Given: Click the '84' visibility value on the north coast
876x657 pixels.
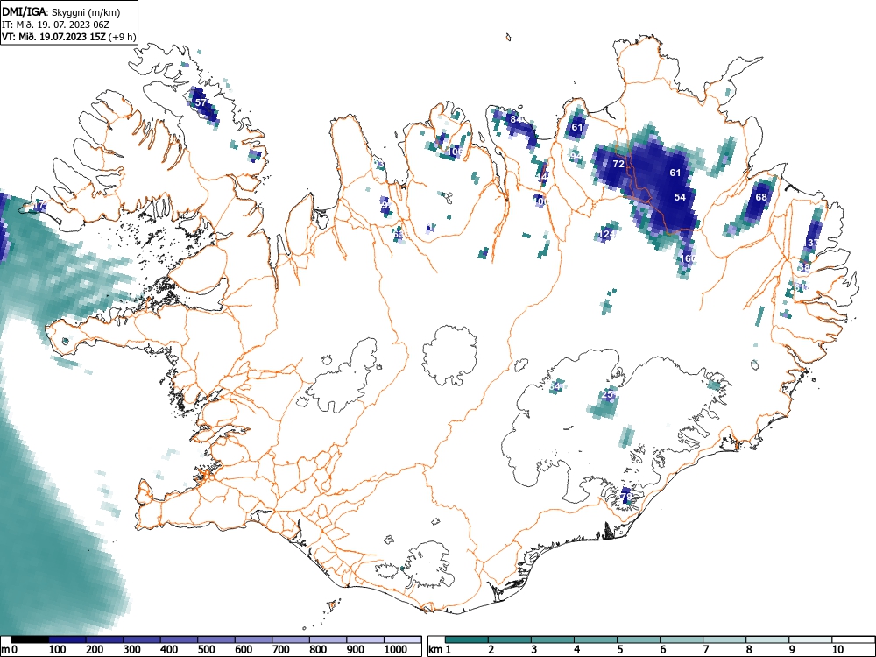Looking at the screenshot, I should click(x=516, y=119).
